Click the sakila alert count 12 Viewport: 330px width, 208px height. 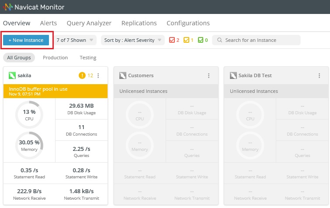tap(90, 75)
